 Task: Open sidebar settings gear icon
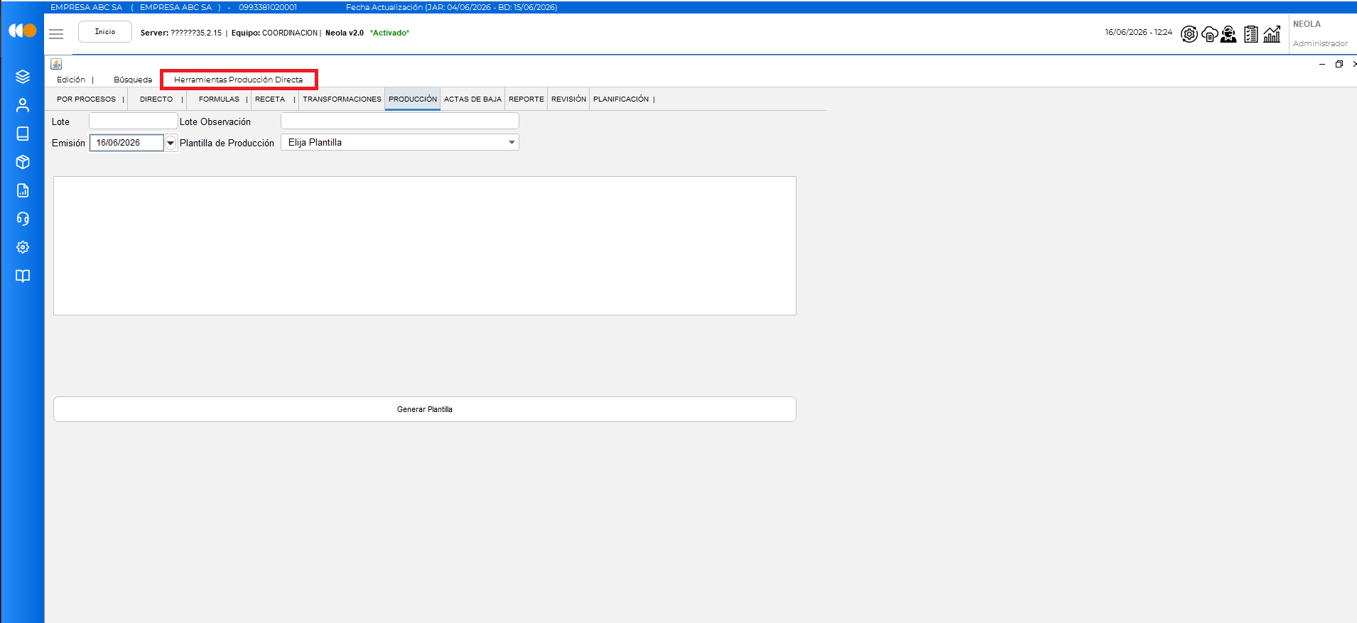click(23, 247)
